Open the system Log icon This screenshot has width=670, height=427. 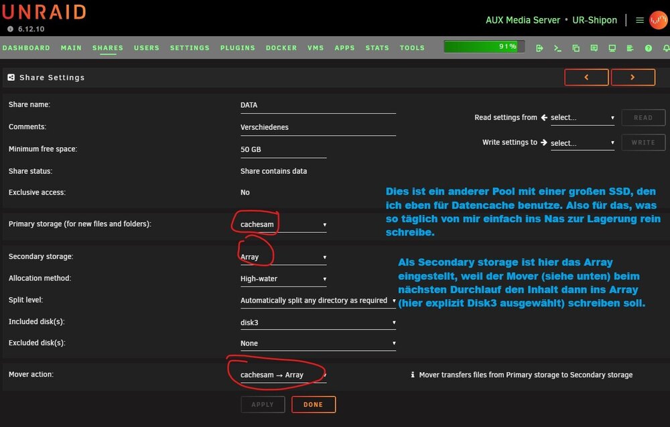[630, 48]
